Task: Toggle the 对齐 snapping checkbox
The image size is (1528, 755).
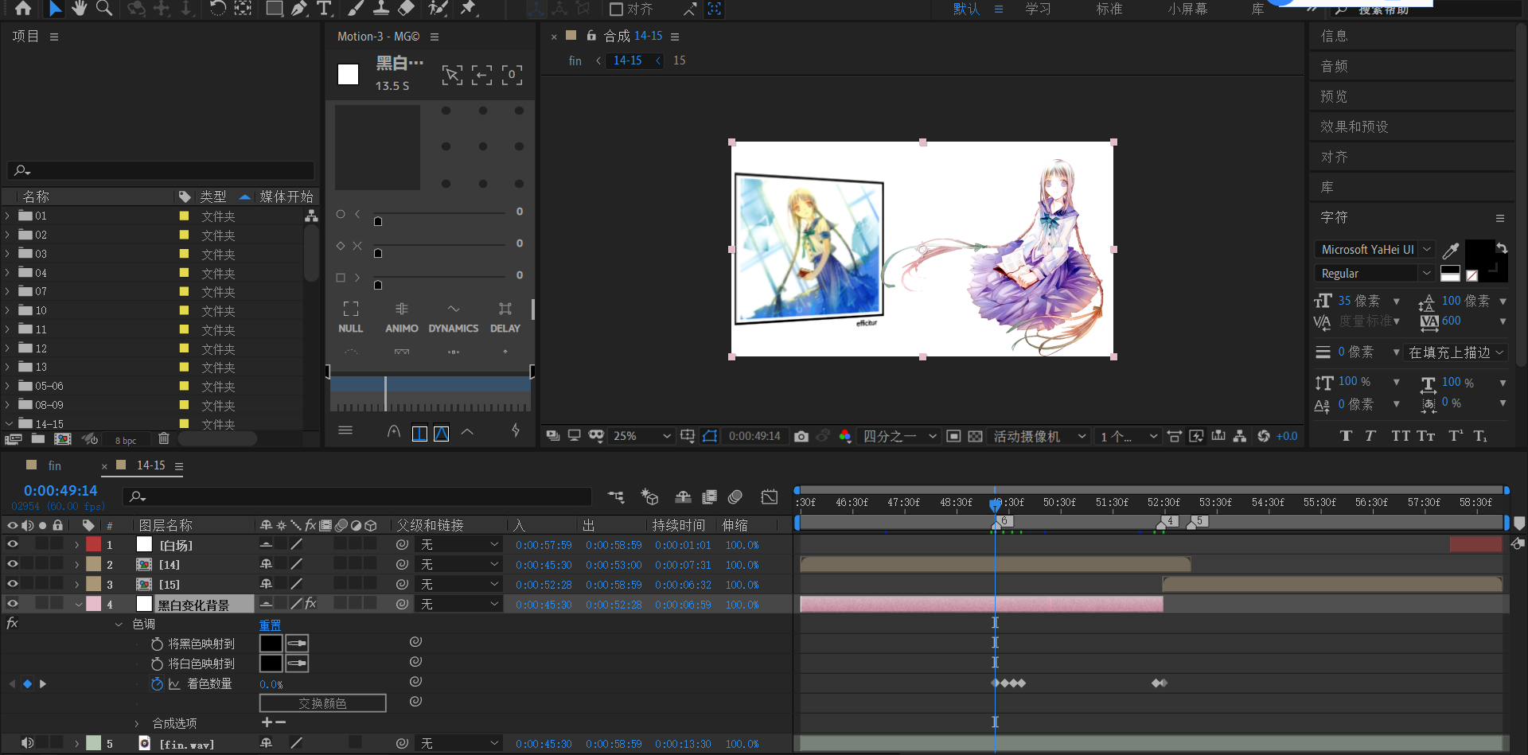Action: coord(616,10)
